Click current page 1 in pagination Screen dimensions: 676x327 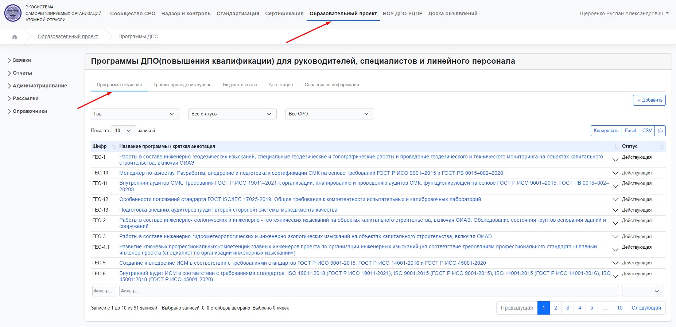tap(544, 308)
